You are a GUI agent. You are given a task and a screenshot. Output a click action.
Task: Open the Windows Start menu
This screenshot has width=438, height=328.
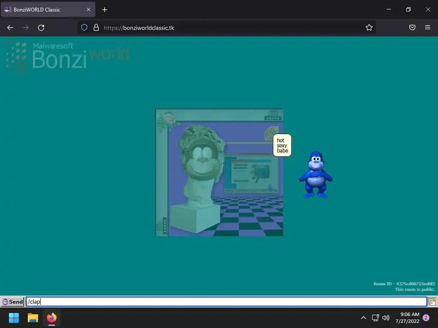(14, 318)
